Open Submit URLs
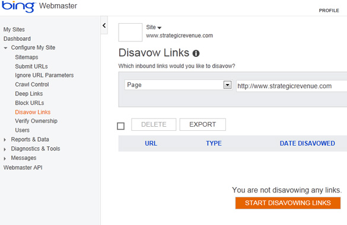Image resolution: width=347 pixels, height=225 pixels. tap(31, 66)
